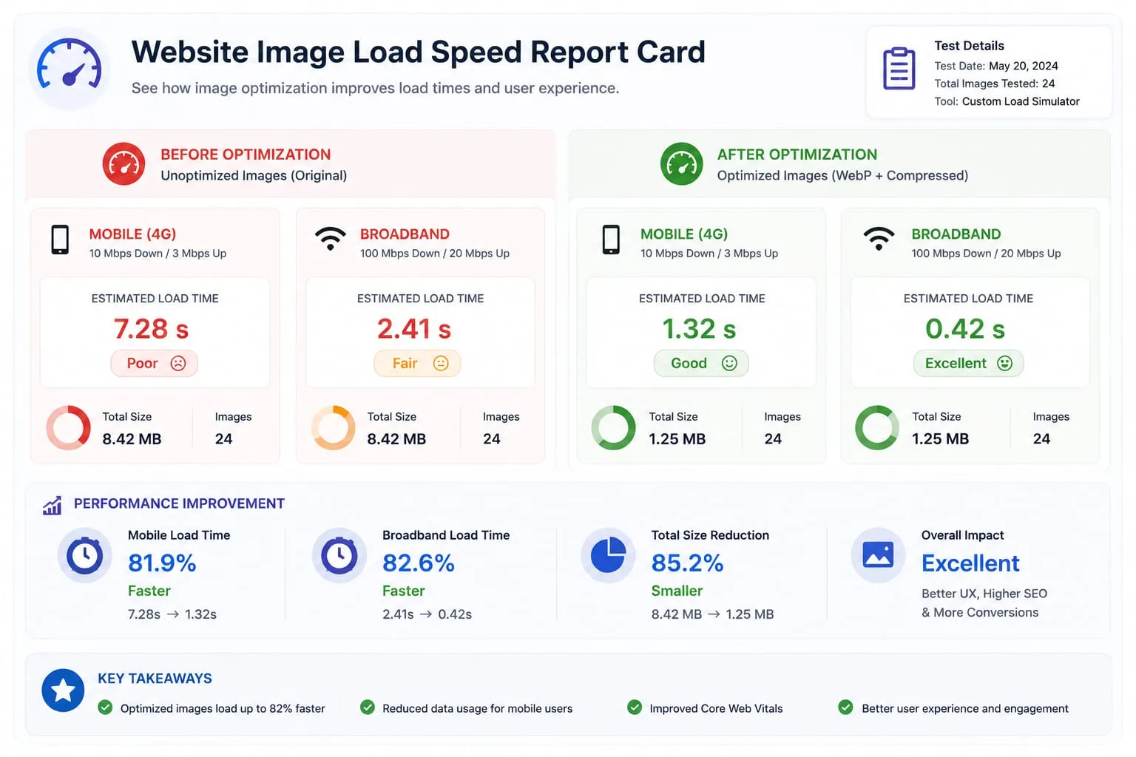Click the smiley face in the Good badge
The width and height of the screenshot is (1136, 757).
729,363
